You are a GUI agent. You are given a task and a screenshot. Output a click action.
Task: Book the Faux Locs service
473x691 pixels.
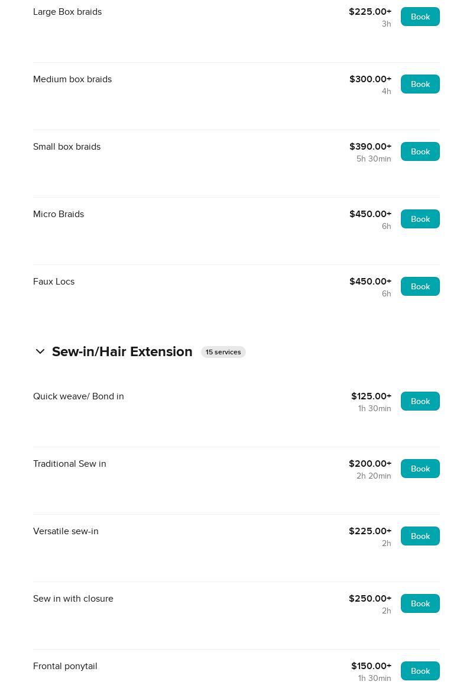pos(420,286)
